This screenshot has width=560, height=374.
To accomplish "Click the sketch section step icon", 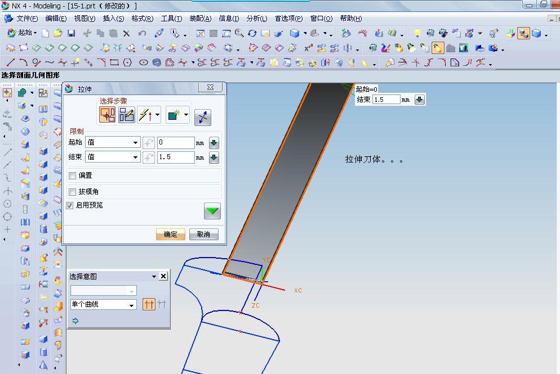I will pyautogui.click(x=126, y=115).
